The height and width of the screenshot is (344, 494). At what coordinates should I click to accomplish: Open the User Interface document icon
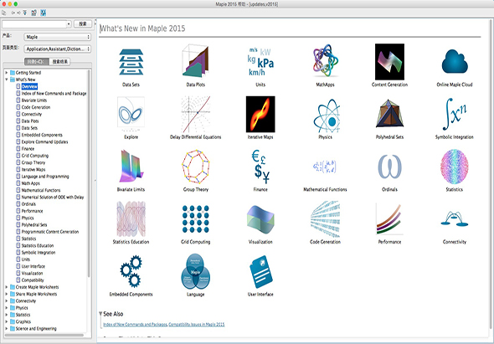pos(261,271)
